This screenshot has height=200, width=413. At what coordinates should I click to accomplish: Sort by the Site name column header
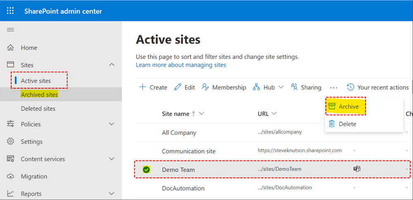[x=176, y=114]
